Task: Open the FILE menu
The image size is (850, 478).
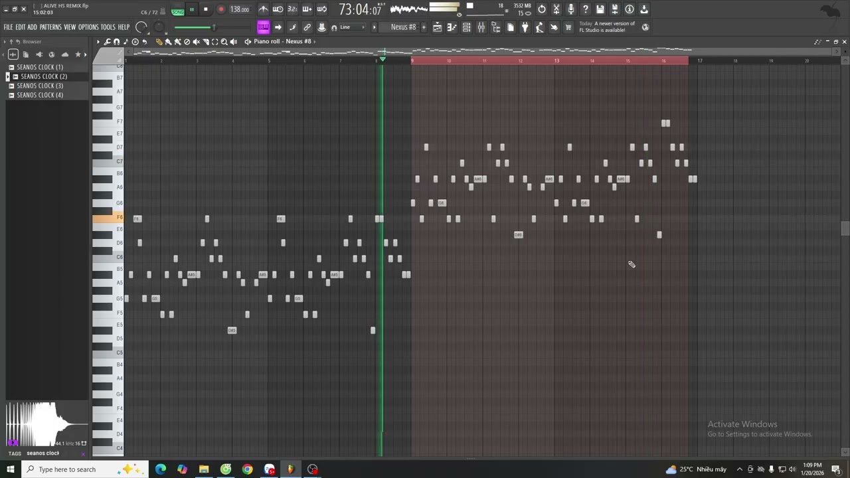Action: [x=8, y=27]
